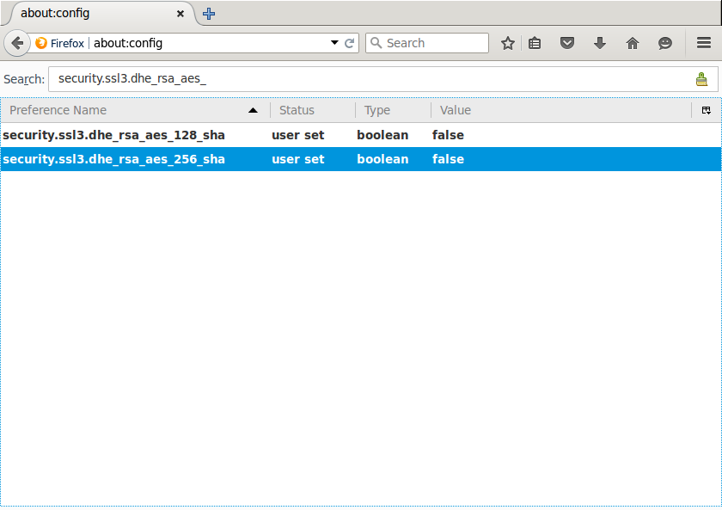Click the Reload page button
This screenshot has width=722, height=510.
(x=349, y=42)
